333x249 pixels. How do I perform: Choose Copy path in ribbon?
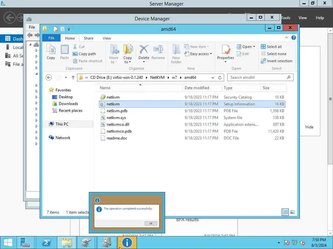[x=84, y=54]
